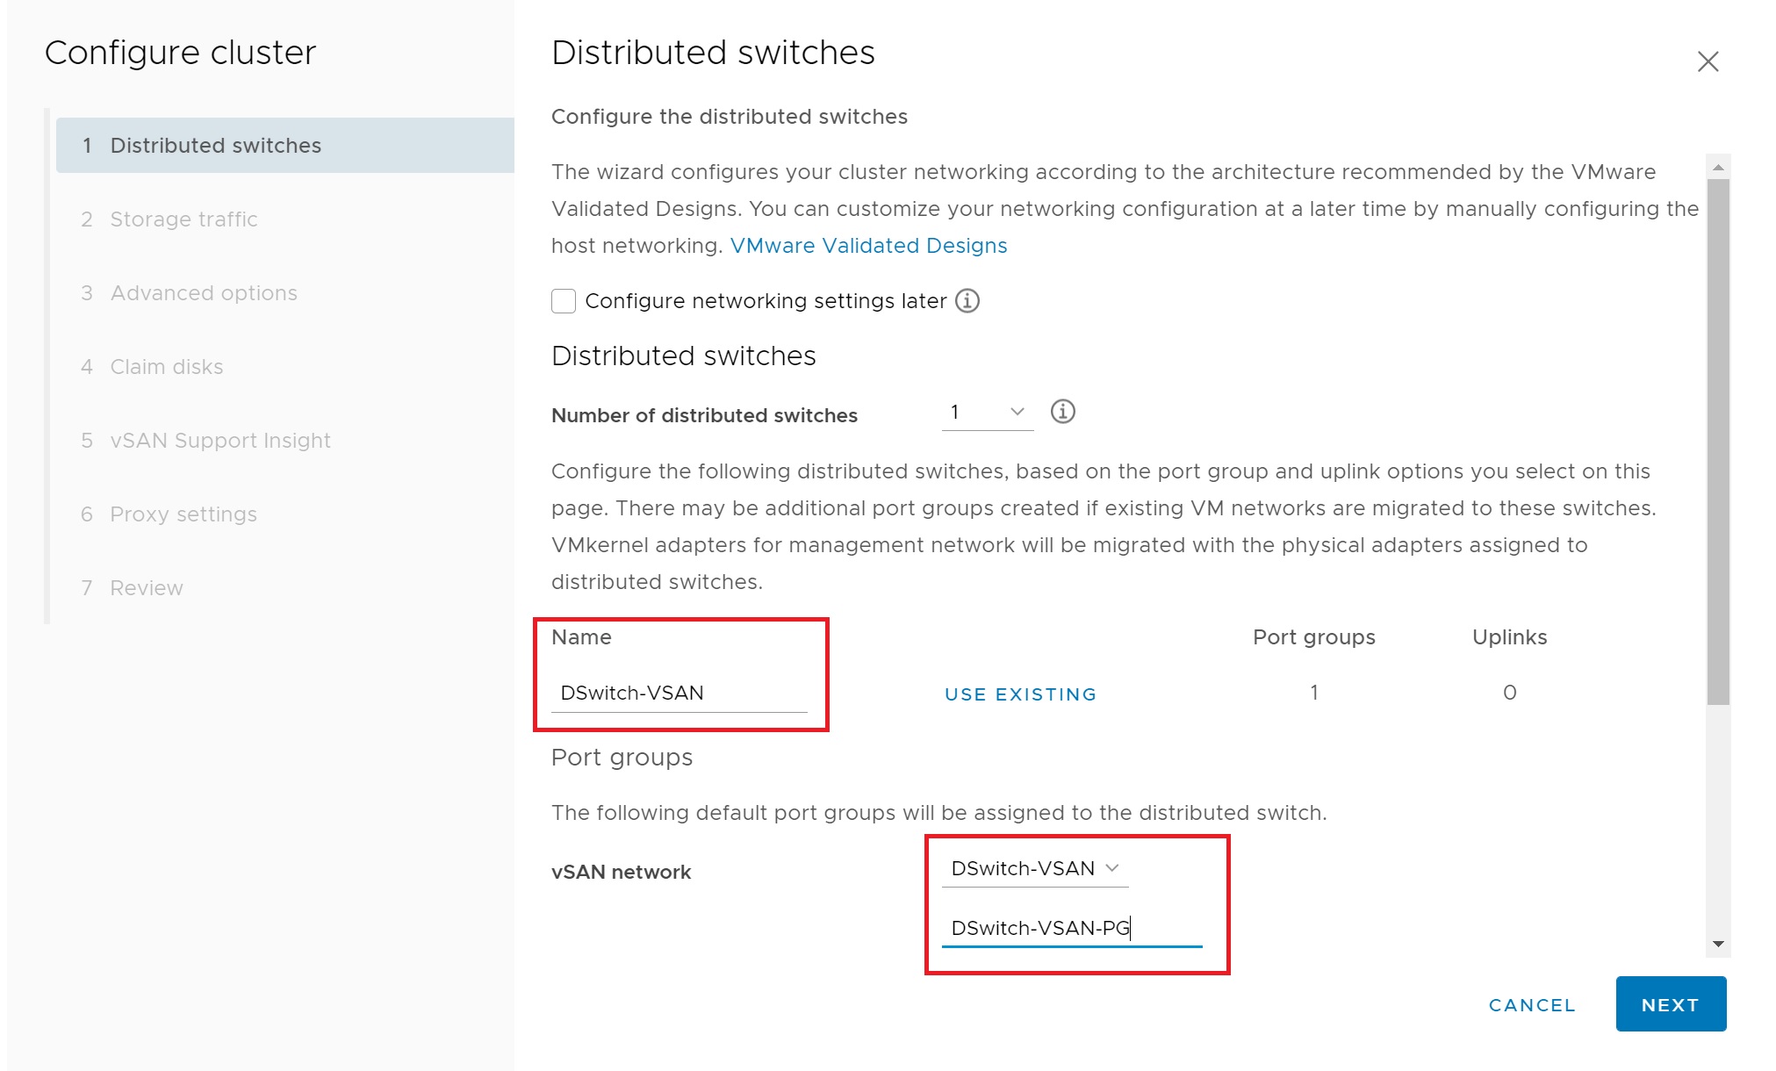Open Number of distributed switches dropdown

pyautogui.click(x=988, y=413)
